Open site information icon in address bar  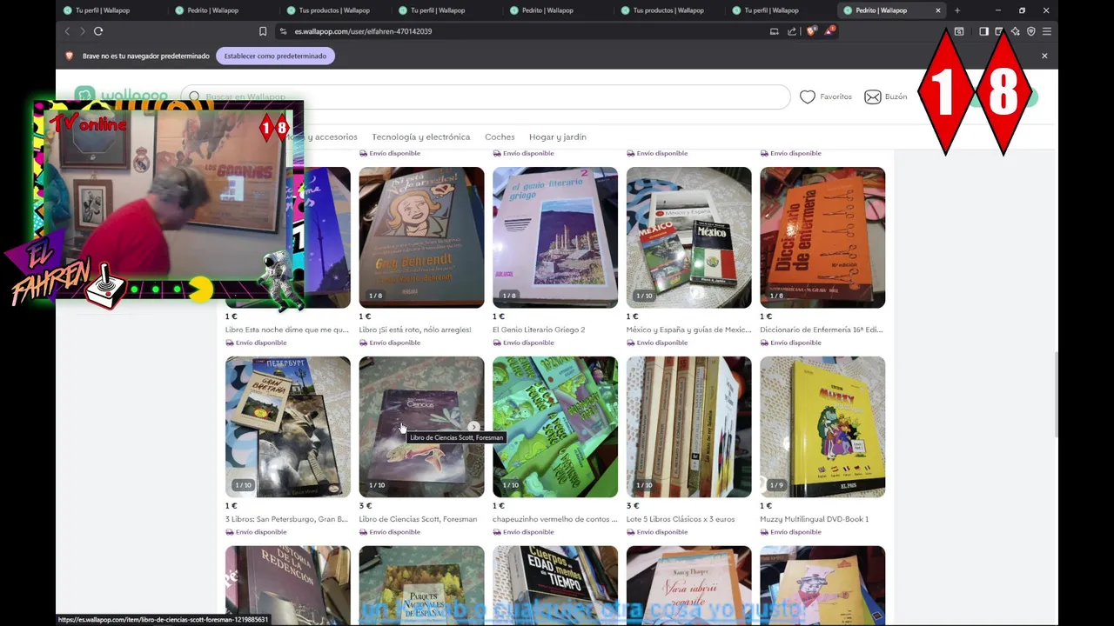click(x=283, y=31)
